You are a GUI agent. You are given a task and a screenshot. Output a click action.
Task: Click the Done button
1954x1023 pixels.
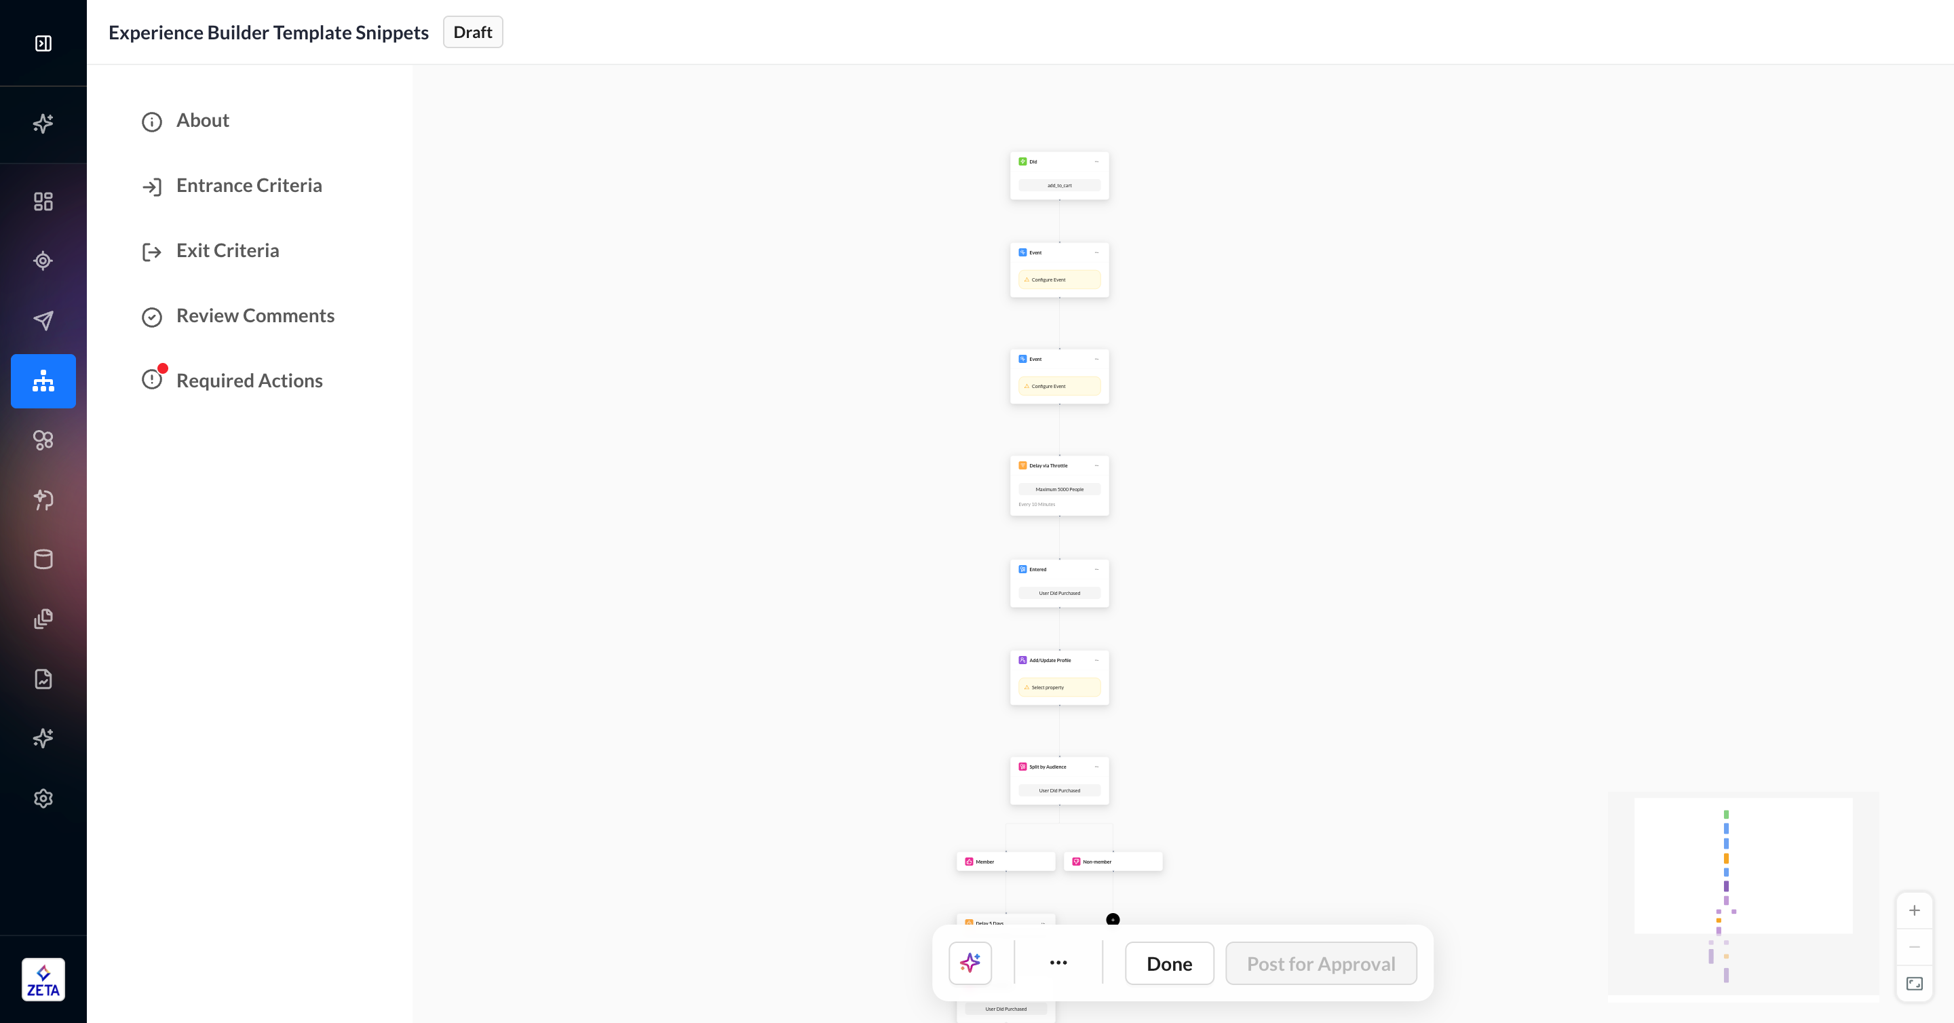[1169, 963]
